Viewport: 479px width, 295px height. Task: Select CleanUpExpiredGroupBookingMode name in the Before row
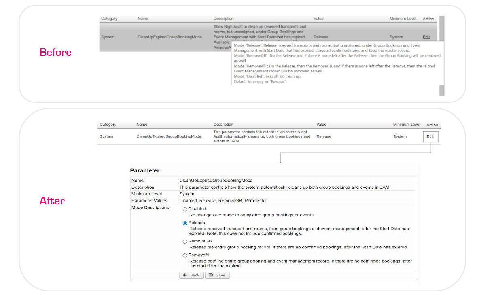170,37
